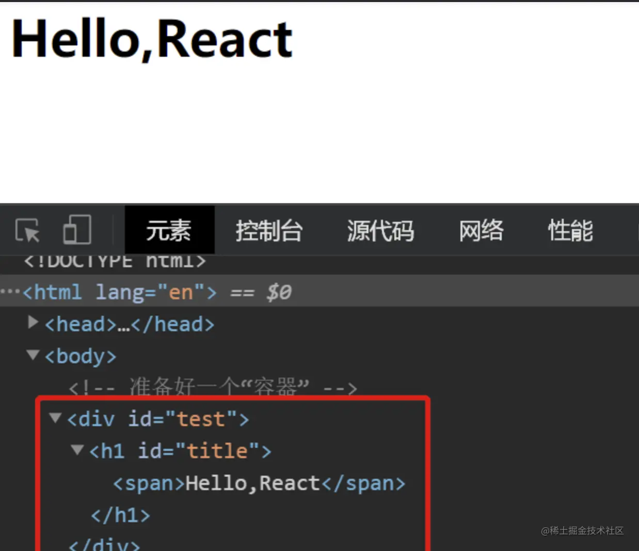Open the 性能 tab
Image resolution: width=639 pixels, height=551 pixels.
pyautogui.click(x=570, y=230)
